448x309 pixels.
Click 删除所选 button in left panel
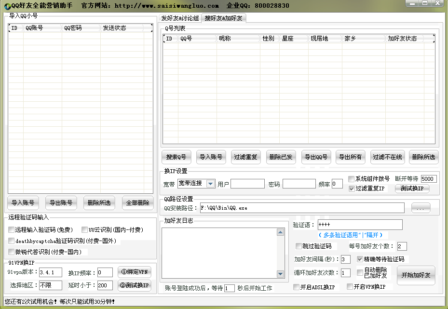99,203
